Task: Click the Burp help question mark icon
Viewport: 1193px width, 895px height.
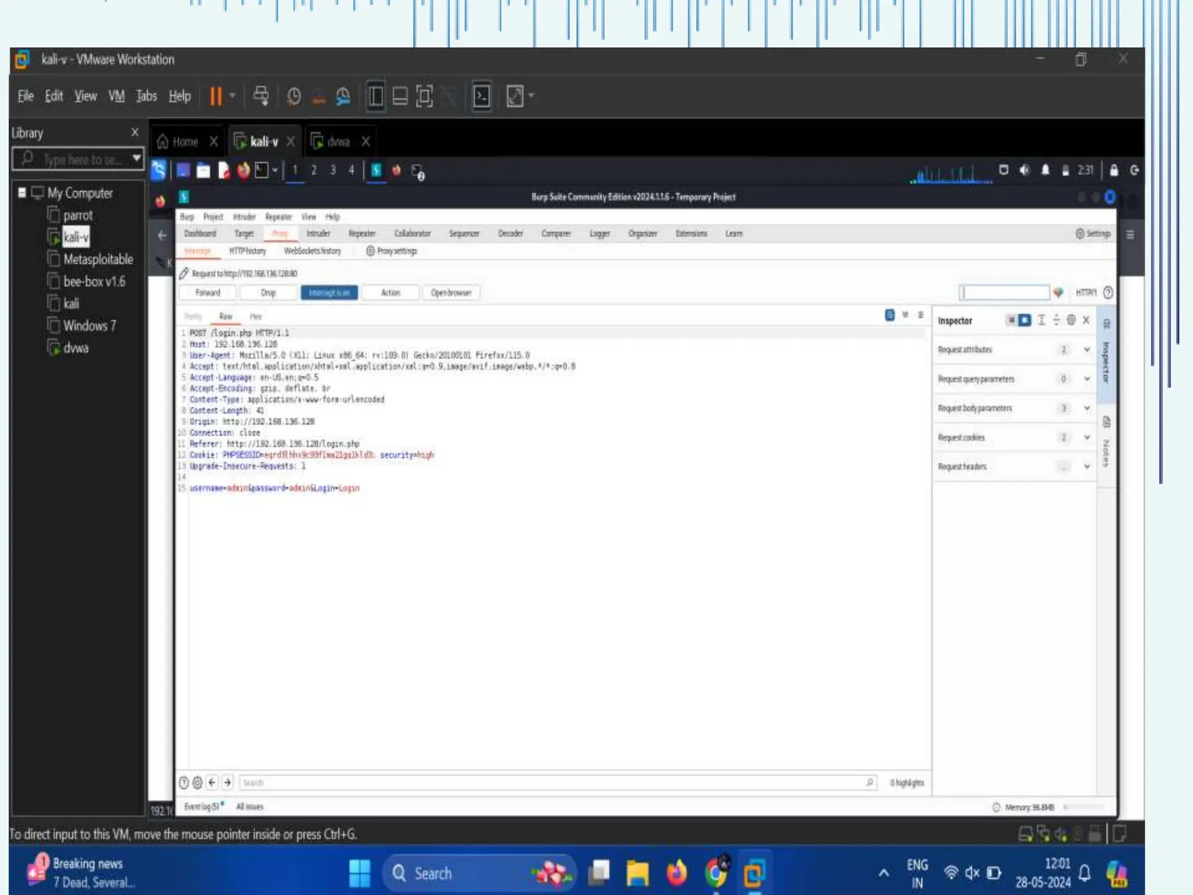Action: (x=1108, y=293)
